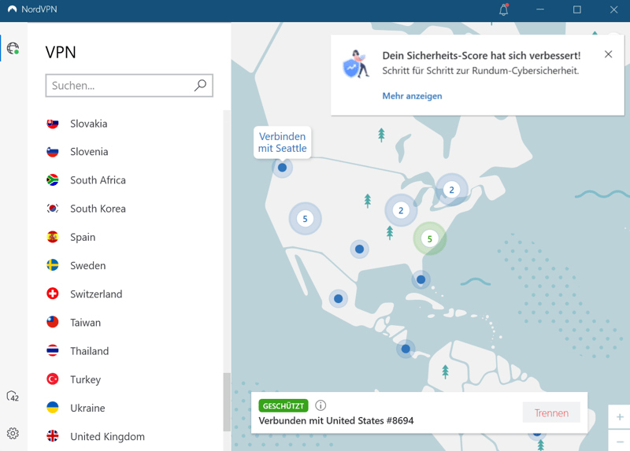Pick Spain from the country list
The image size is (630, 451).
click(83, 237)
